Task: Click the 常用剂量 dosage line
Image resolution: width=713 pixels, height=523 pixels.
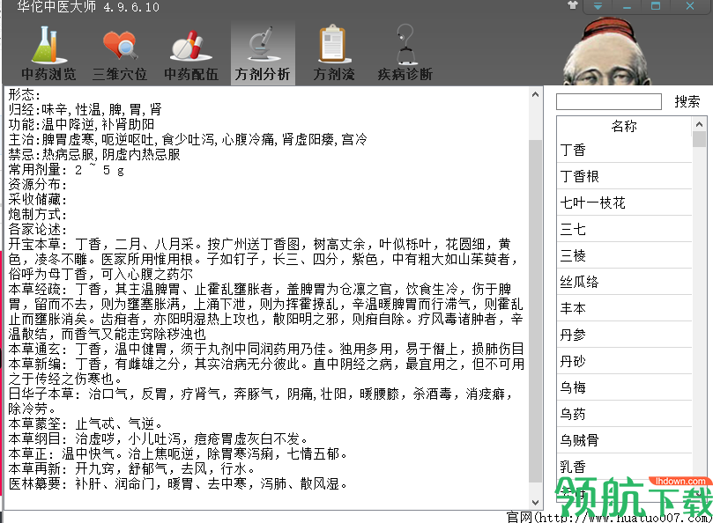Action: (66, 169)
